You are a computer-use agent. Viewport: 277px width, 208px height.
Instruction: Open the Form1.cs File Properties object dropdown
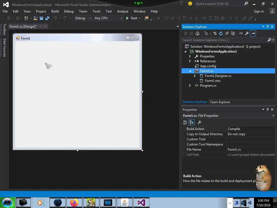[x=273, y=116]
